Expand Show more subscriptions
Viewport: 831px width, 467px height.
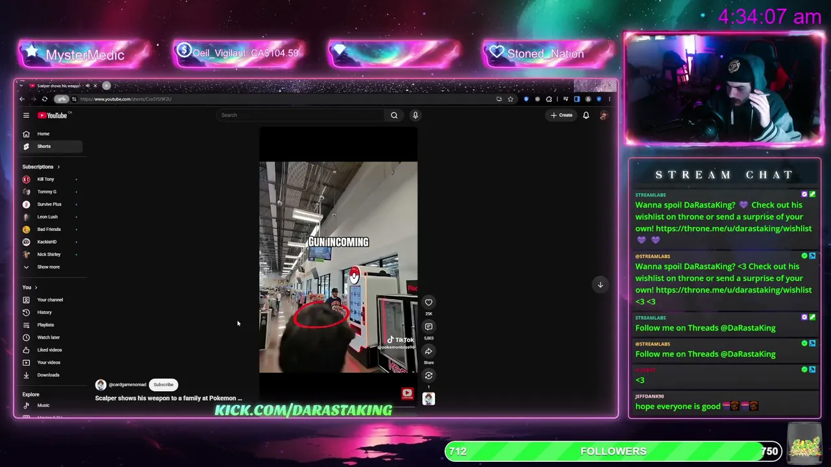click(48, 267)
